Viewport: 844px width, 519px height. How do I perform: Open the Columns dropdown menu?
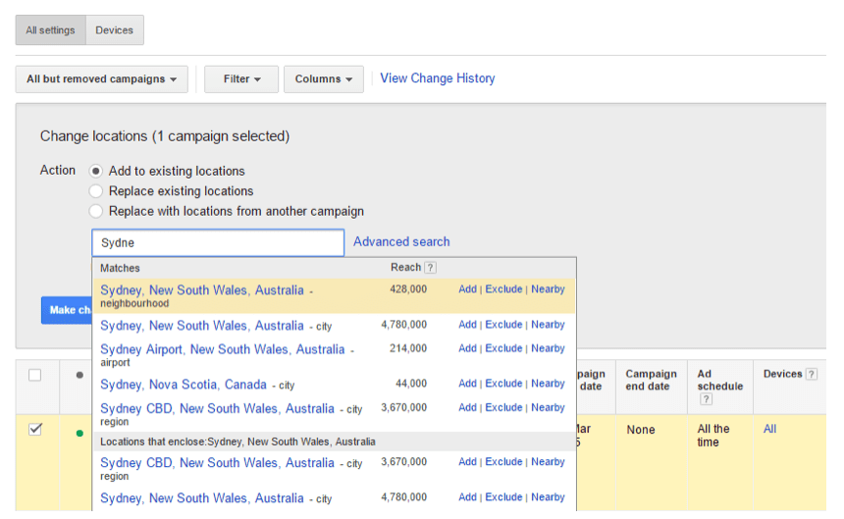[323, 79]
